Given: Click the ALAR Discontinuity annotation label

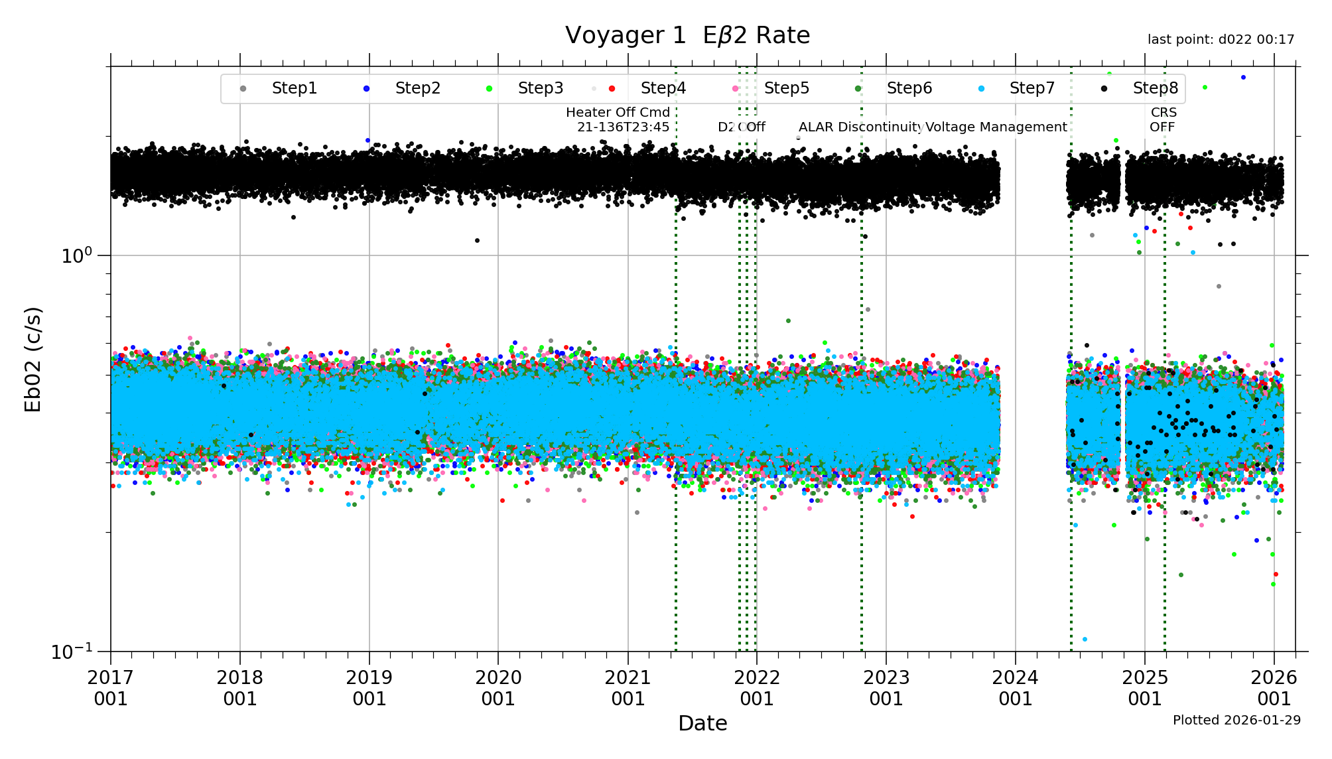Looking at the screenshot, I should (860, 127).
